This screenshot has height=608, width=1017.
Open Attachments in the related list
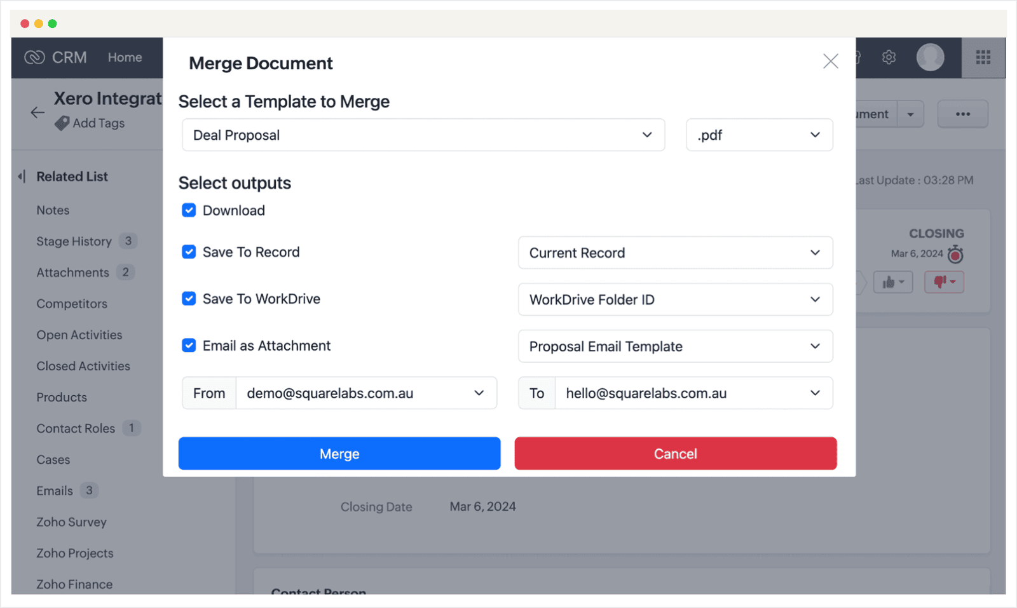(x=72, y=273)
